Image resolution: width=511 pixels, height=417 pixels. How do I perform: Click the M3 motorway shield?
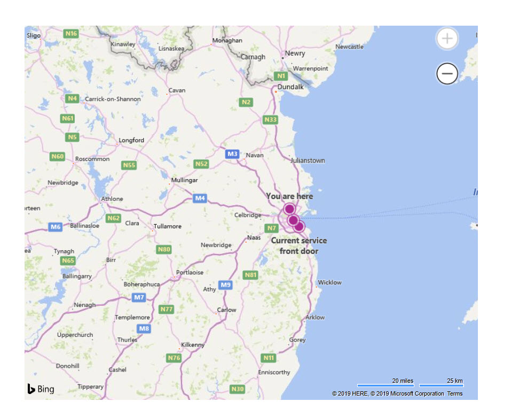point(232,153)
